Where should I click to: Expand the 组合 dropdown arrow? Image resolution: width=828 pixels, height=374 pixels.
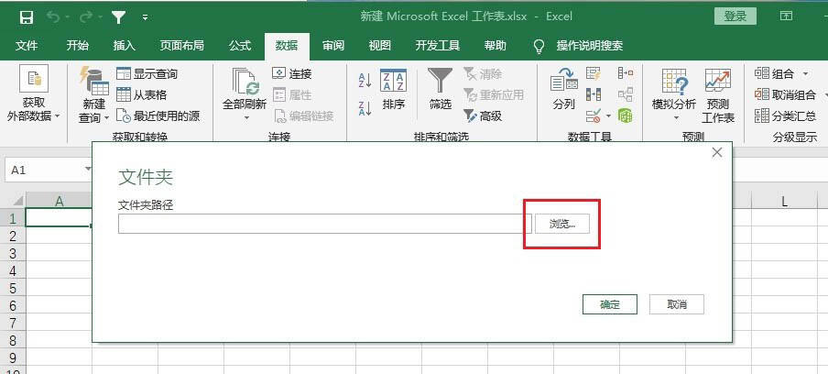pyautogui.click(x=805, y=74)
